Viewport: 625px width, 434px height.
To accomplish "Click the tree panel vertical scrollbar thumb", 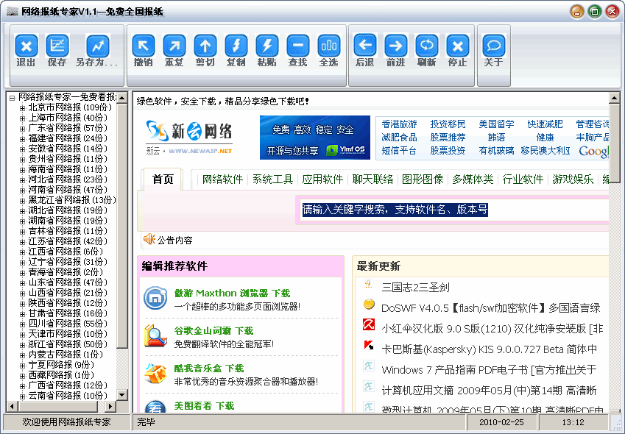I will (x=122, y=225).
